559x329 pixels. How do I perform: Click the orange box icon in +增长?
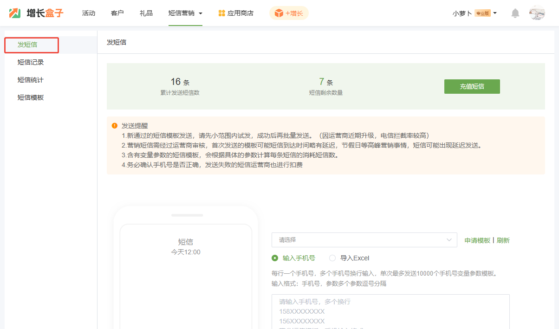click(279, 13)
